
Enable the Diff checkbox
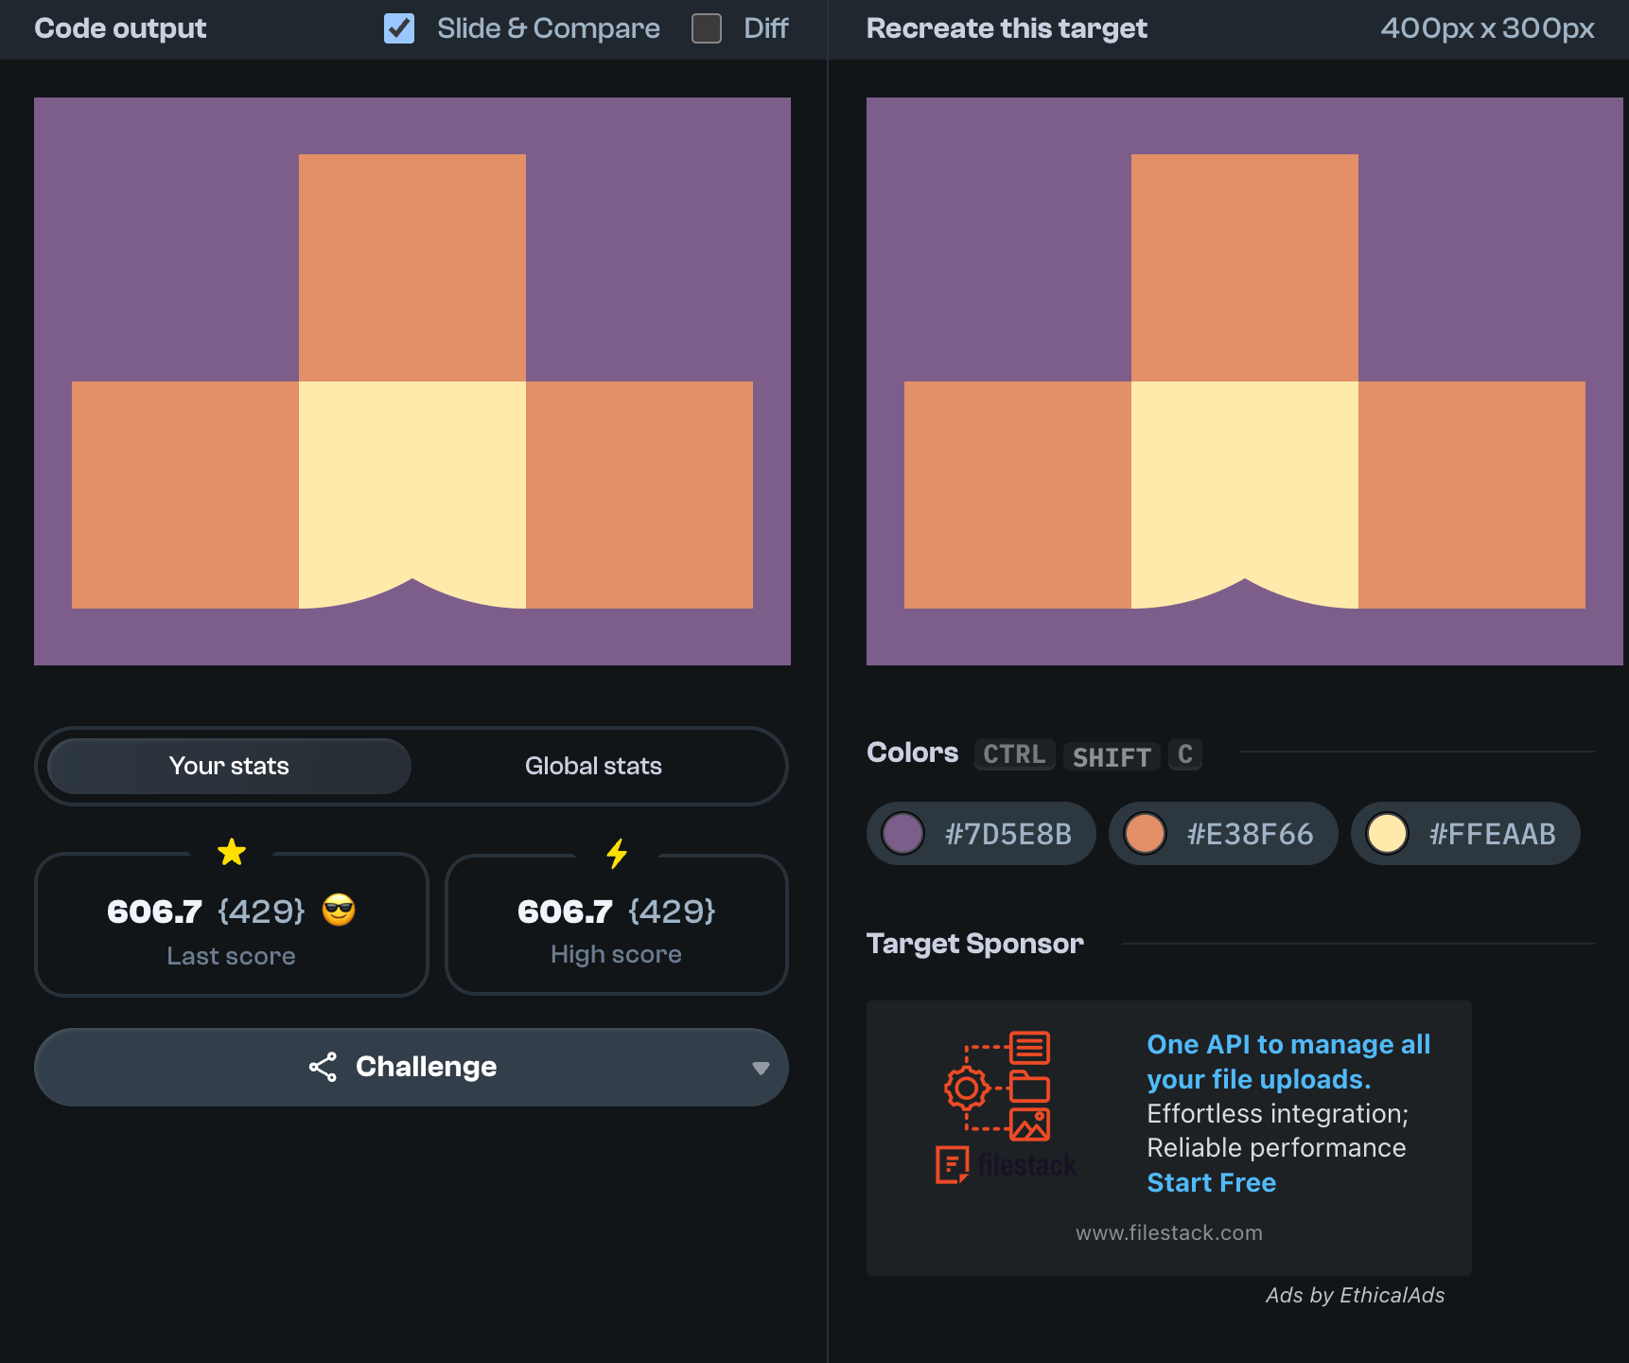tap(707, 28)
